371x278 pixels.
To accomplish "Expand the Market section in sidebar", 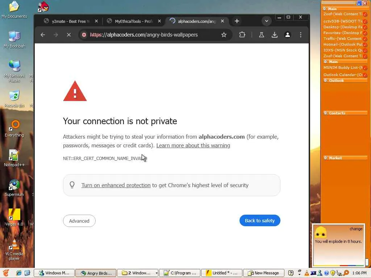I will pos(326,158).
